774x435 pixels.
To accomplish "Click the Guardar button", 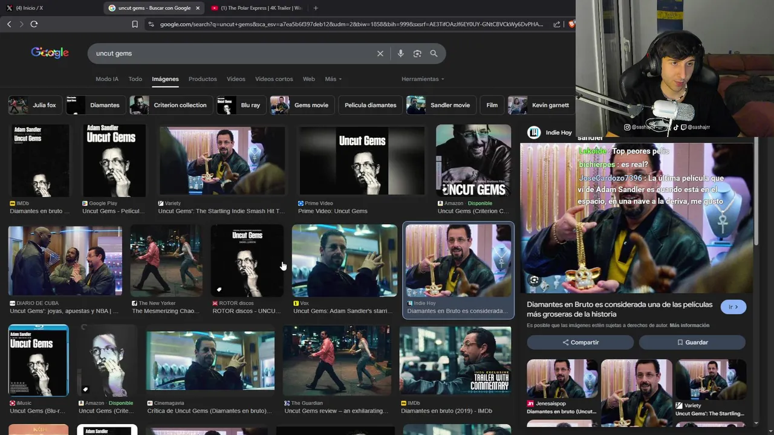I will pos(692,343).
